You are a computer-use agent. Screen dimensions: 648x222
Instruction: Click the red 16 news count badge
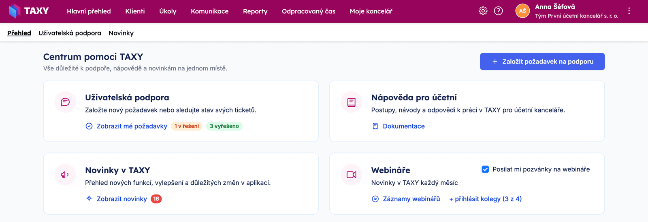pos(156,199)
